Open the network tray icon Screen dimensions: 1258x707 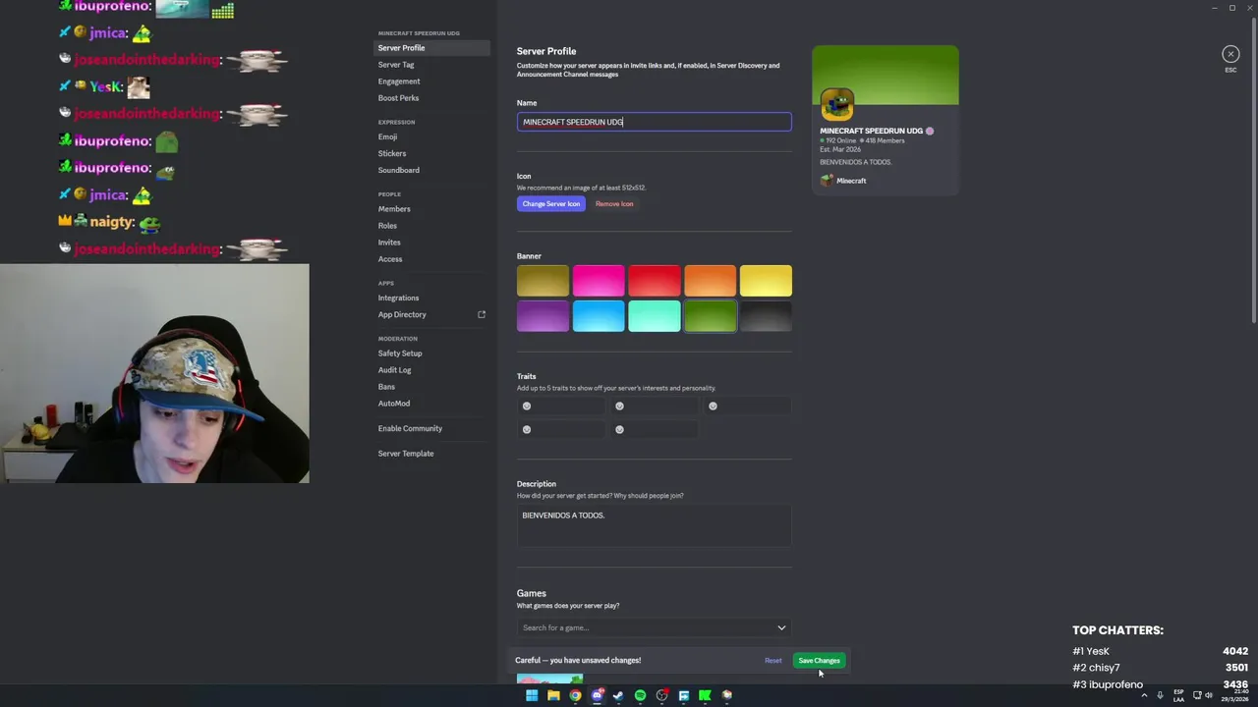pos(1197,695)
